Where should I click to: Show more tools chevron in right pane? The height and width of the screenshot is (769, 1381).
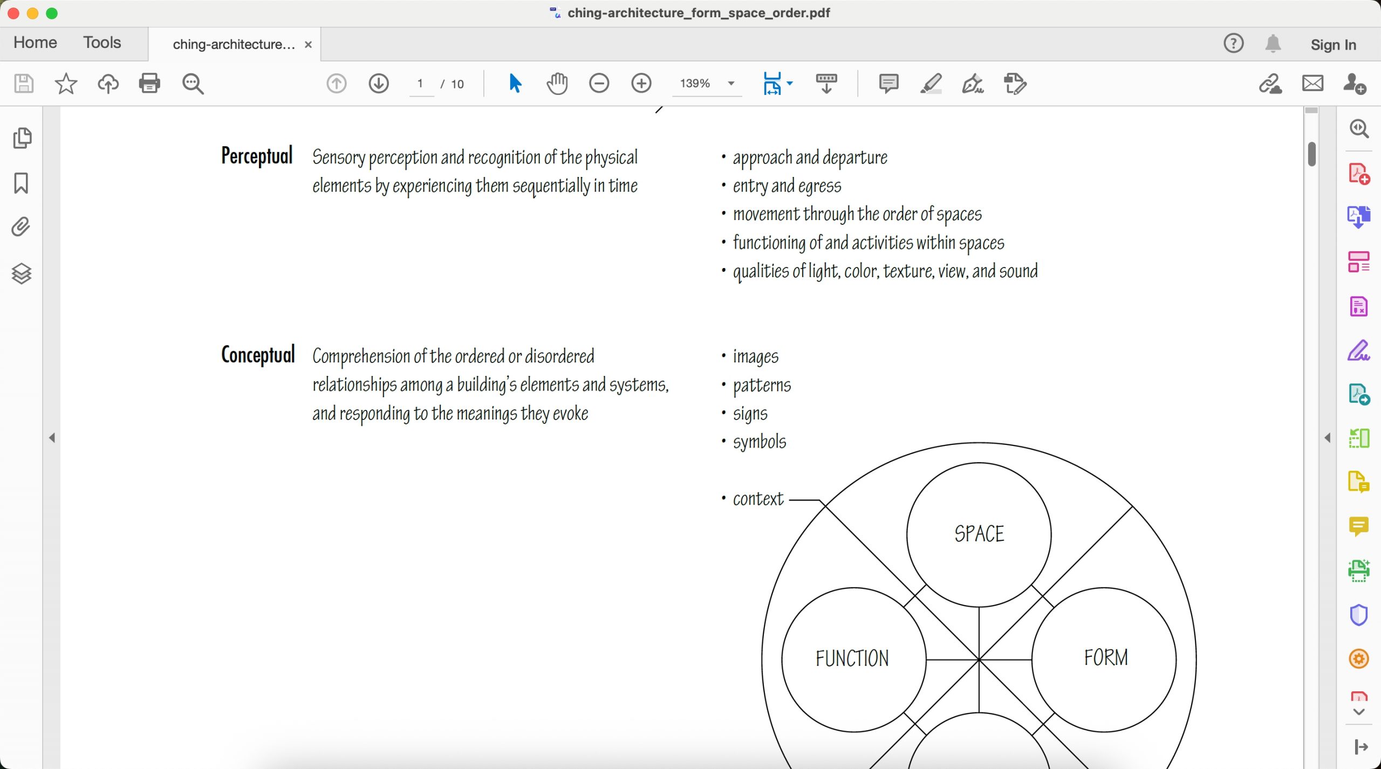pos(1359,712)
